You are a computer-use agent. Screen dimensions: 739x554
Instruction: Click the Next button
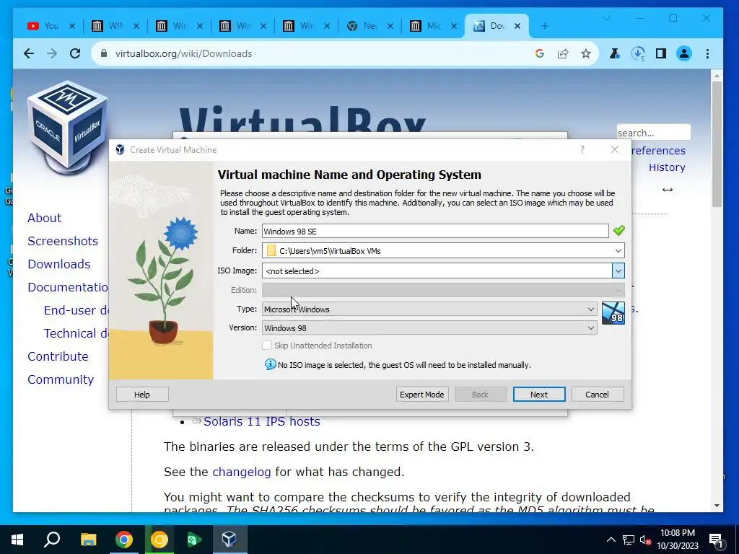pos(539,395)
